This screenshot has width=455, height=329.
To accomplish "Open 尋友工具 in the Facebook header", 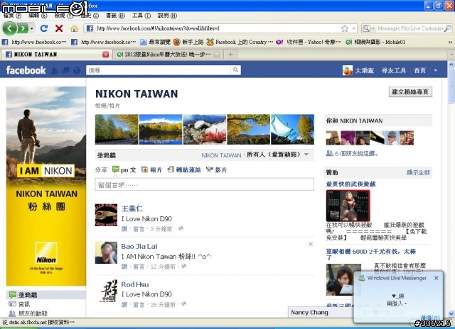I will 393,70.
